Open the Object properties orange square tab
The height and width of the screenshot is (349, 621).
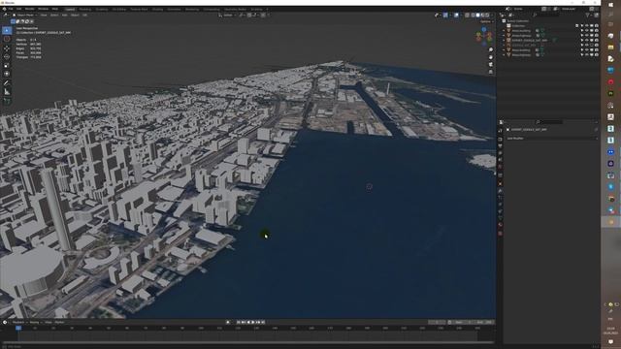pos(501,183)
